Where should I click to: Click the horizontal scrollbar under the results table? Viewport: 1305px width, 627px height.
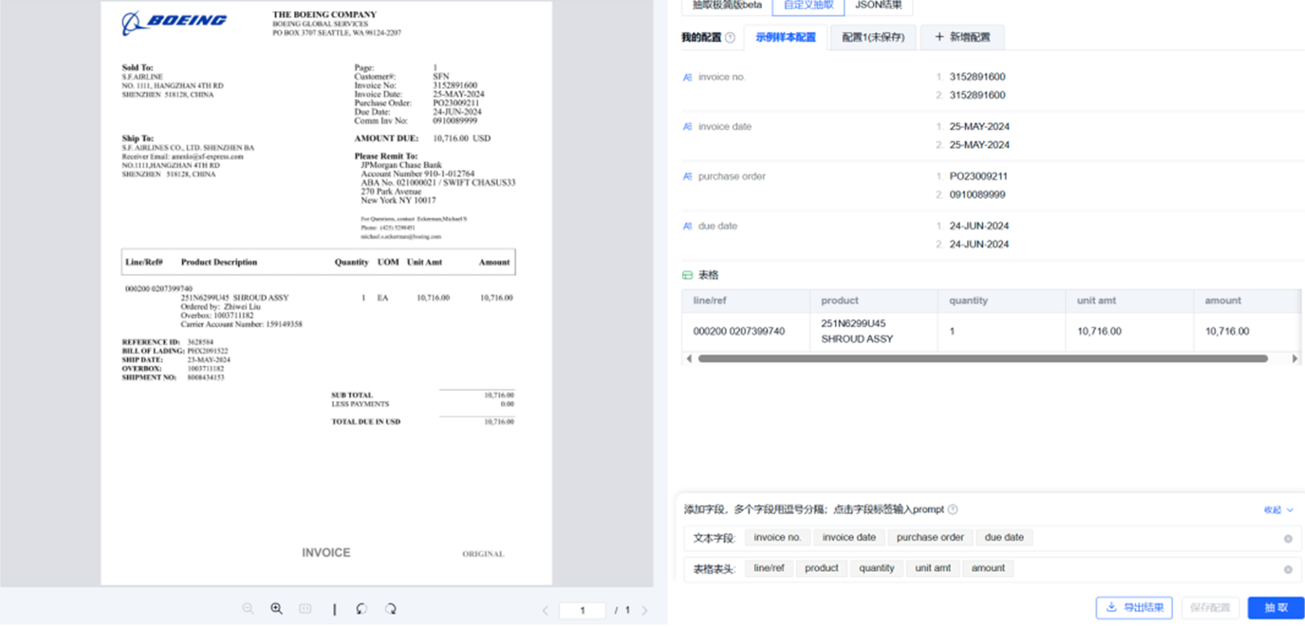(x=982, y=359)
